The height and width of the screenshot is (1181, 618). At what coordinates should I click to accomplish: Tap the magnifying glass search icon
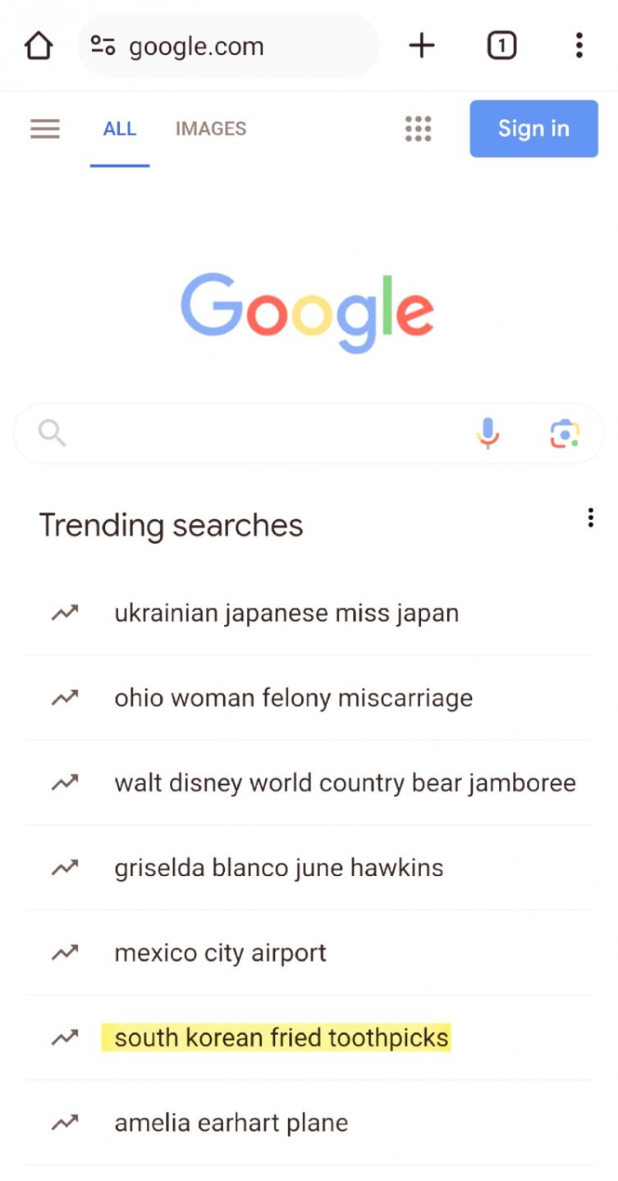tap(52, 433)
